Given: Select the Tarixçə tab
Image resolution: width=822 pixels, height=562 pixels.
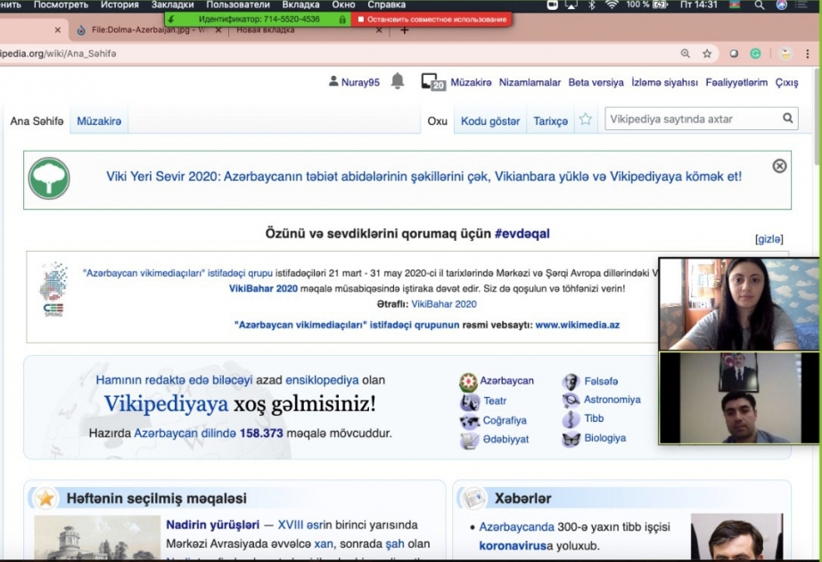Looking at the screenshot, I should [550, 121].
